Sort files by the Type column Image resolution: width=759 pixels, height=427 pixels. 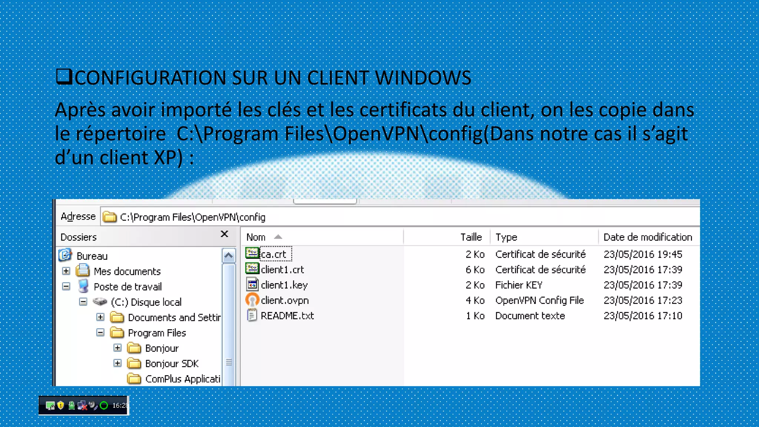click(x=544, y=237)
